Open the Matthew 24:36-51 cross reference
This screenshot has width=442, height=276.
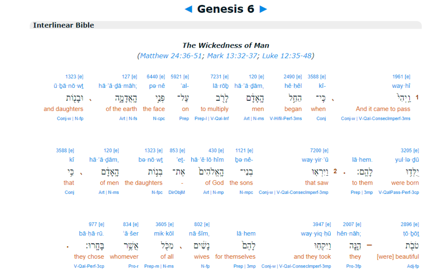(171, 56)
